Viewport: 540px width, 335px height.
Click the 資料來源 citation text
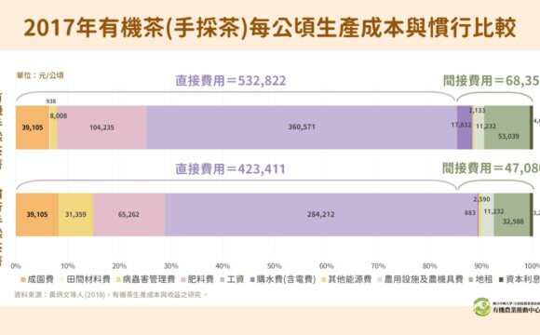111,295
